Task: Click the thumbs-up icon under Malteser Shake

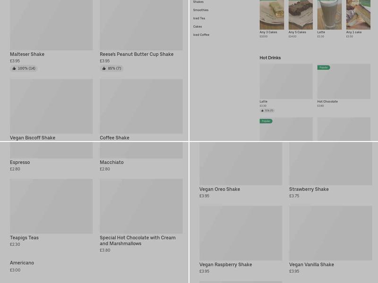Action: point(14,68)
